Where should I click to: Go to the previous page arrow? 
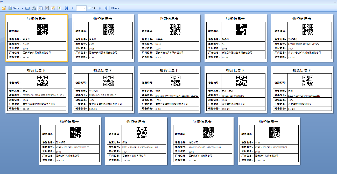click(x=72, y=8)
